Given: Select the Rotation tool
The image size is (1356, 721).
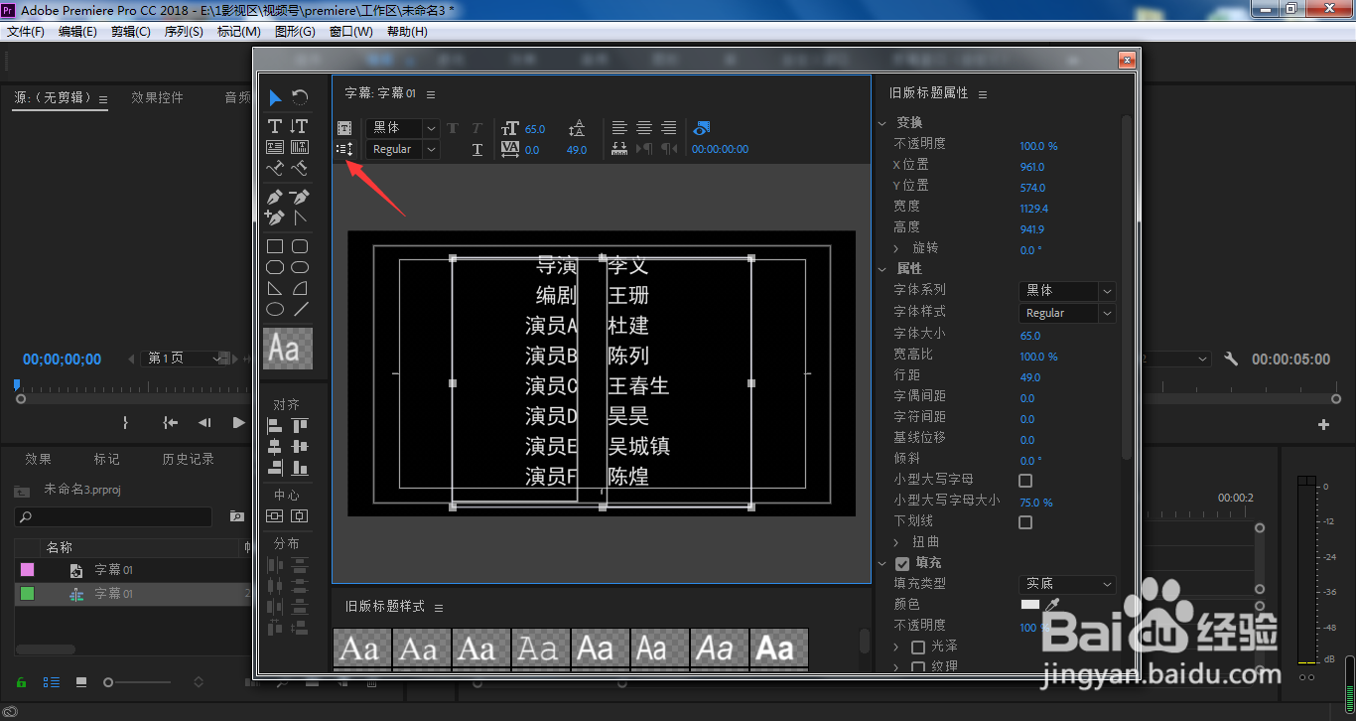Looking at the screenshot, I should click(300, 97).
